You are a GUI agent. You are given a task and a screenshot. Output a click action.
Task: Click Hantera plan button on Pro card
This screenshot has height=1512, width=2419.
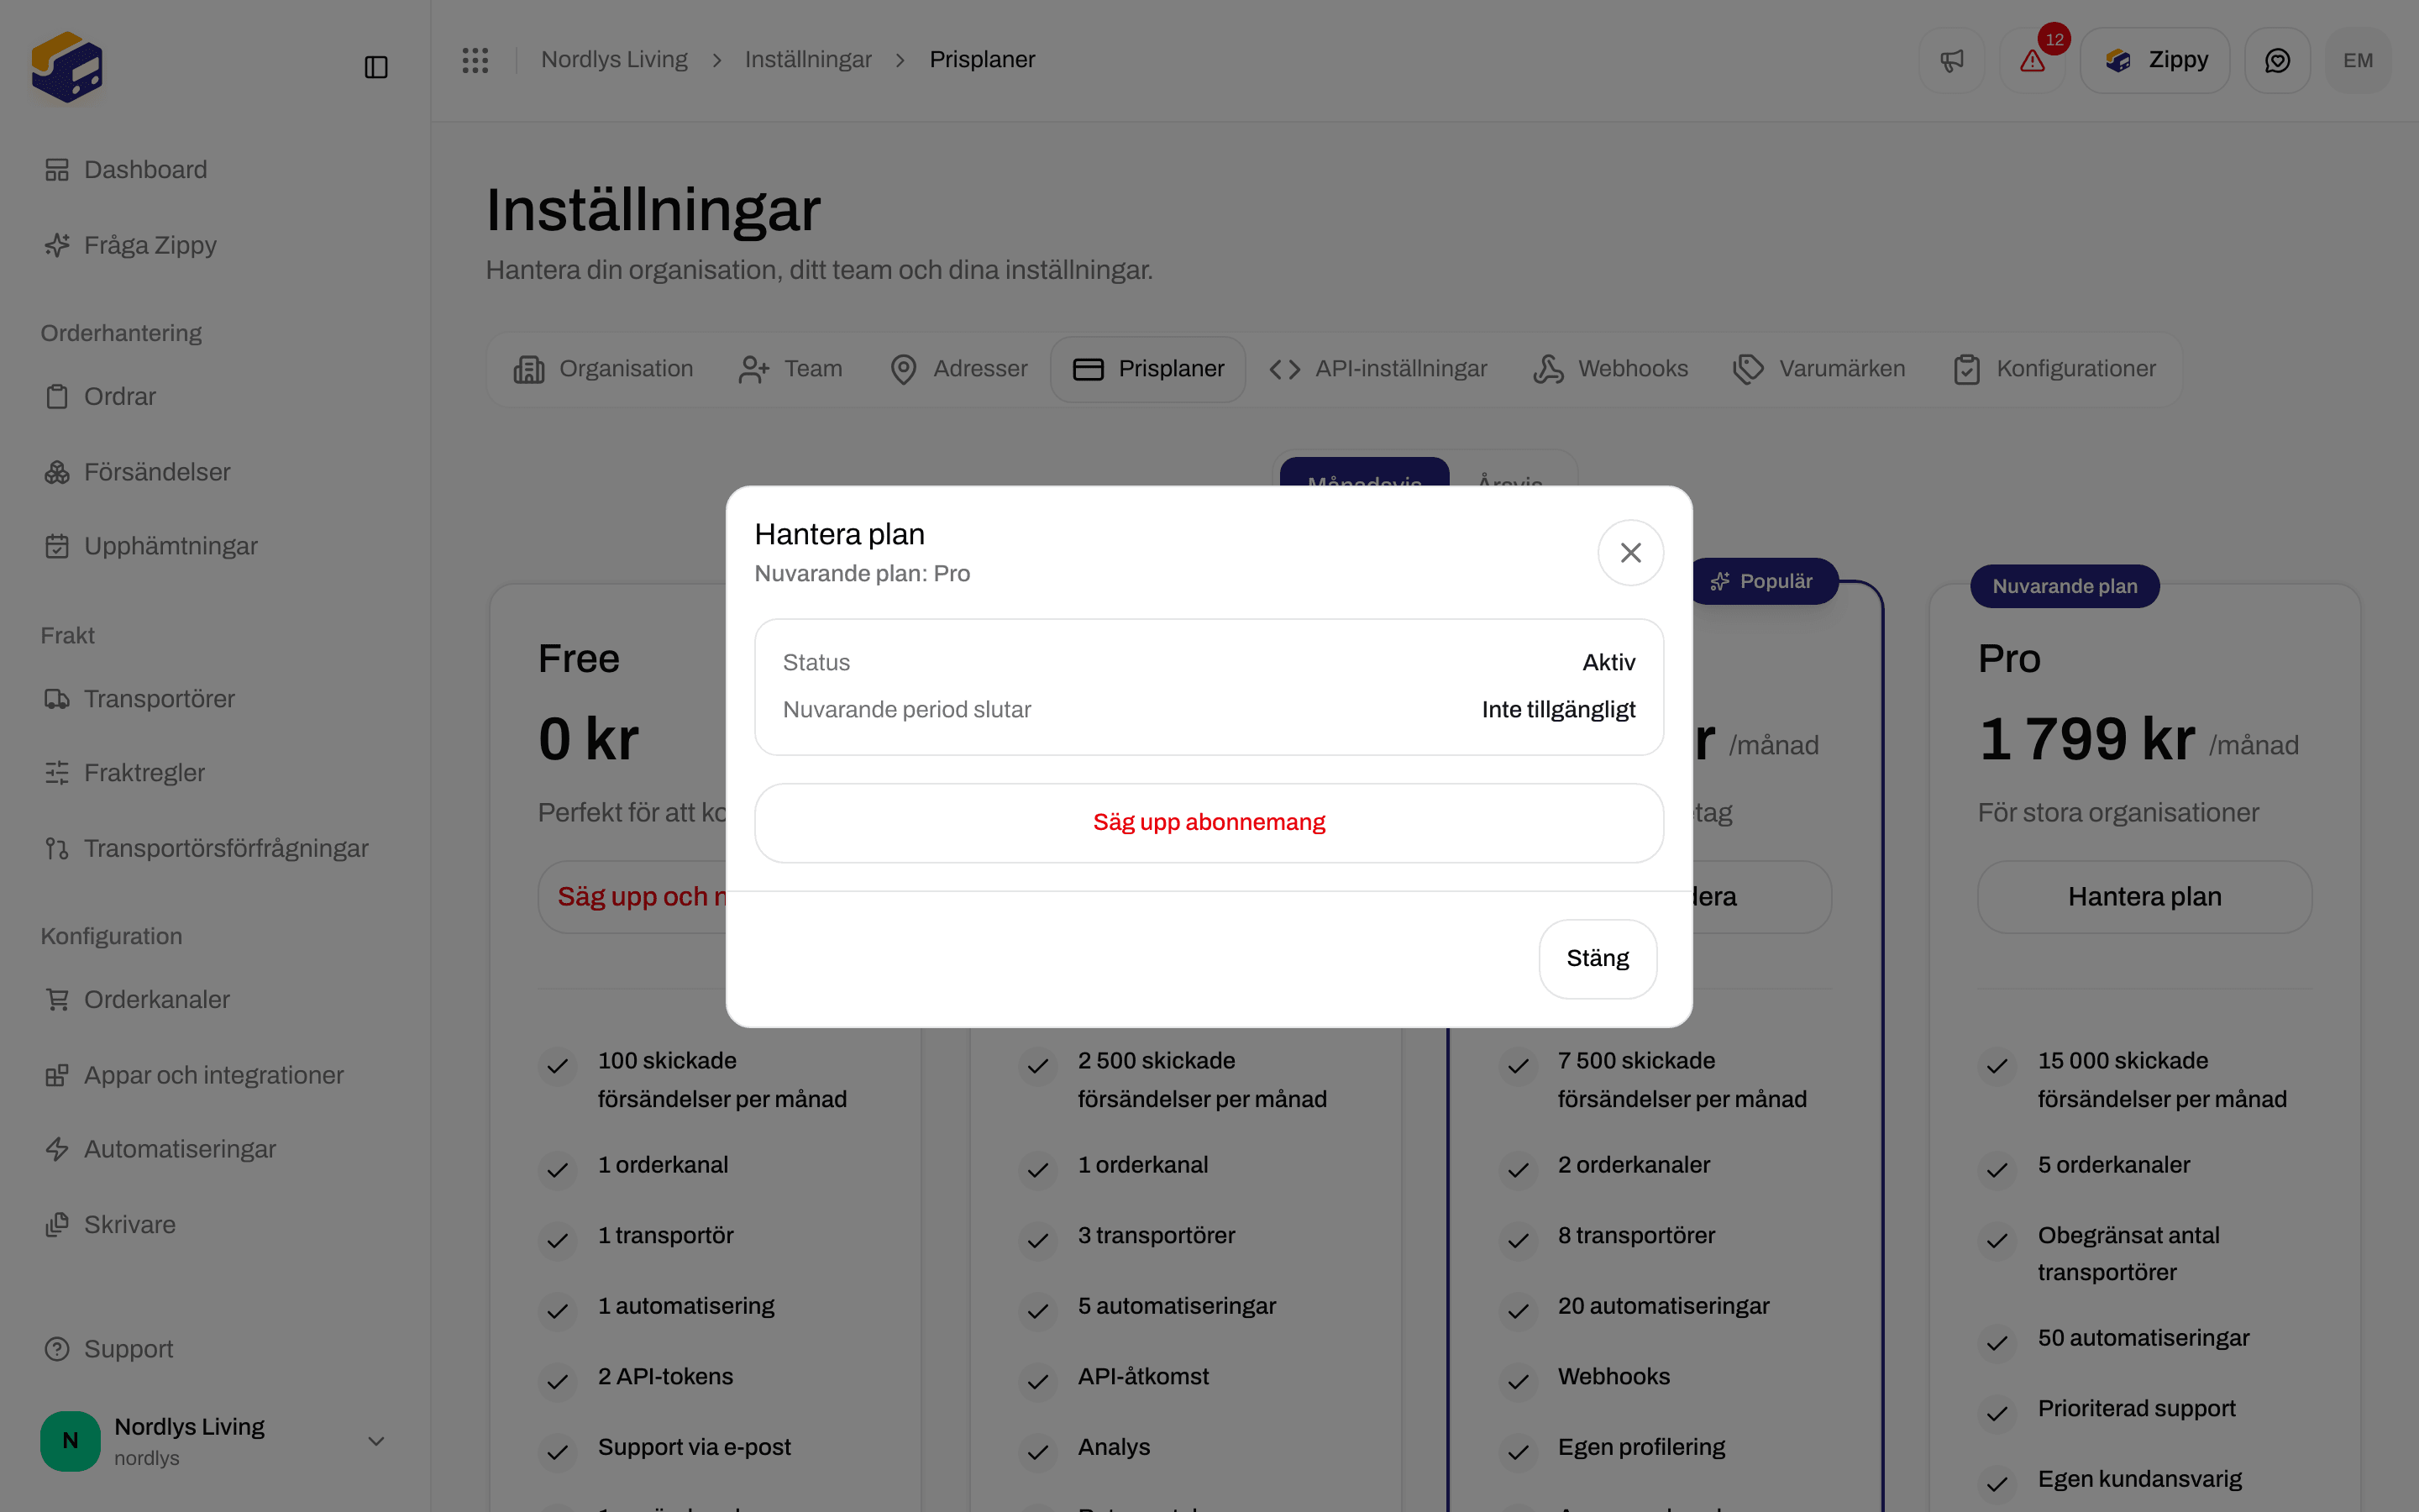(x=2144, y=897)
